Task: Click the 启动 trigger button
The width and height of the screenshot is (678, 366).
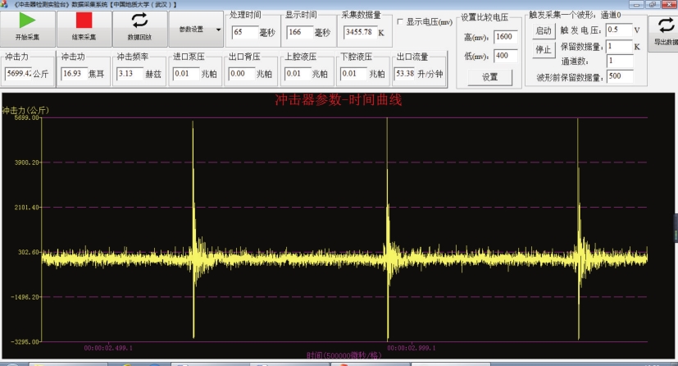Action: (x=544, y=30)
